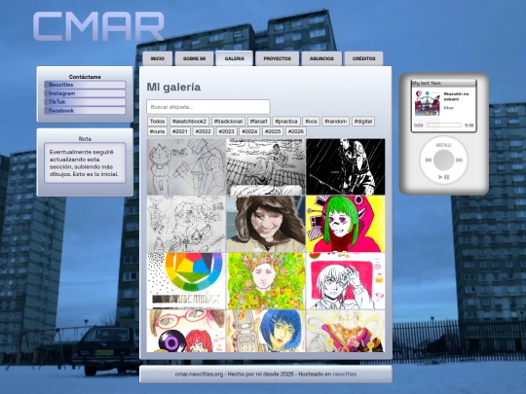The width and height of the screenshot is (526, 394).
Task: Filter gallery by #2026
Action: click(295, 131)
